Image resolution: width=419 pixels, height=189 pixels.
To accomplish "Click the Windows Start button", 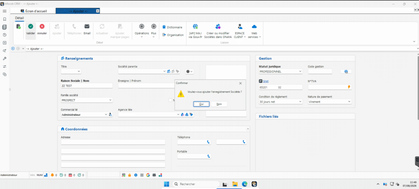I will (x=167, y=184).
